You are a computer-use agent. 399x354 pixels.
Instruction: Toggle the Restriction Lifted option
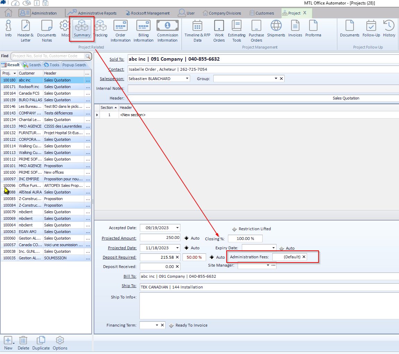pos(235,229)
